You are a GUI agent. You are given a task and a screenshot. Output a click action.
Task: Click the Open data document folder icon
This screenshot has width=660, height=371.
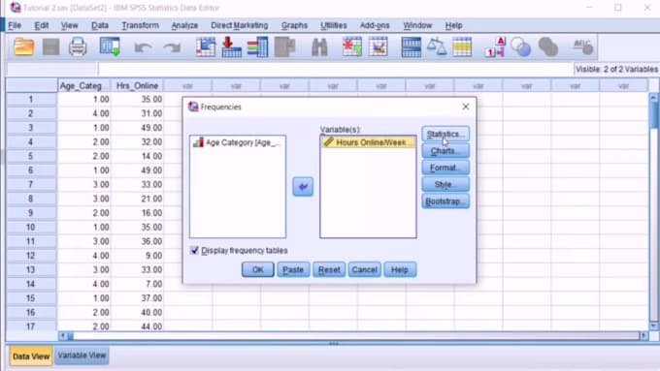coord(23,46)
